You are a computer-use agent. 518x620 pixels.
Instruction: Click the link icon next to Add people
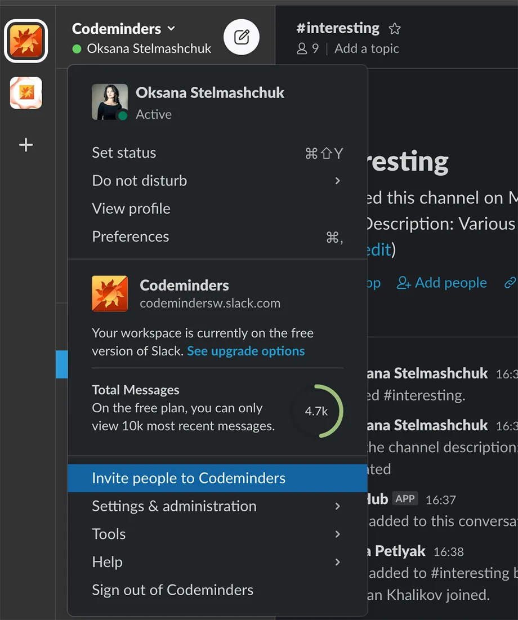coord(510,282)
